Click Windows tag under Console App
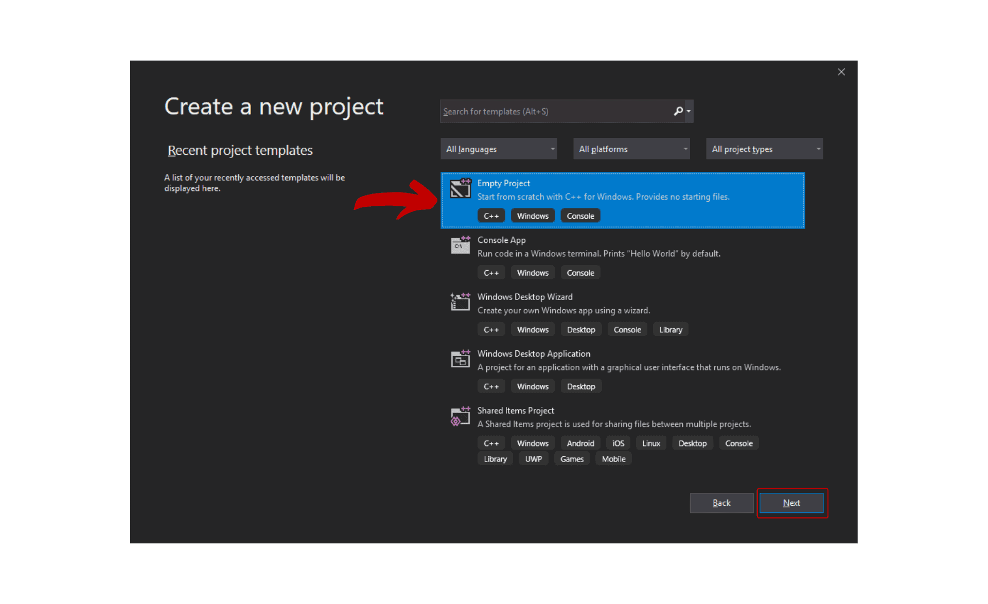Screen dimensions: 988x604 coord(533,273)
